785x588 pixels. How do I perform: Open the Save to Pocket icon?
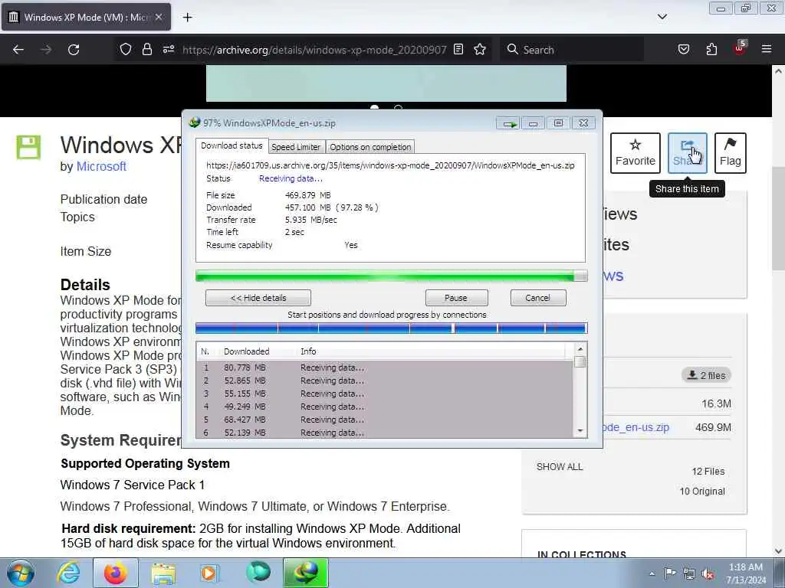[x=683, y=50]
